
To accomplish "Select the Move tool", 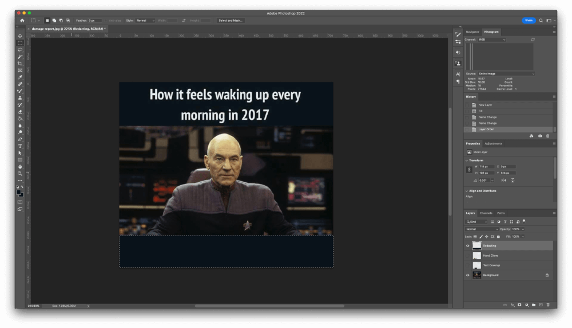I will point(20,36).
